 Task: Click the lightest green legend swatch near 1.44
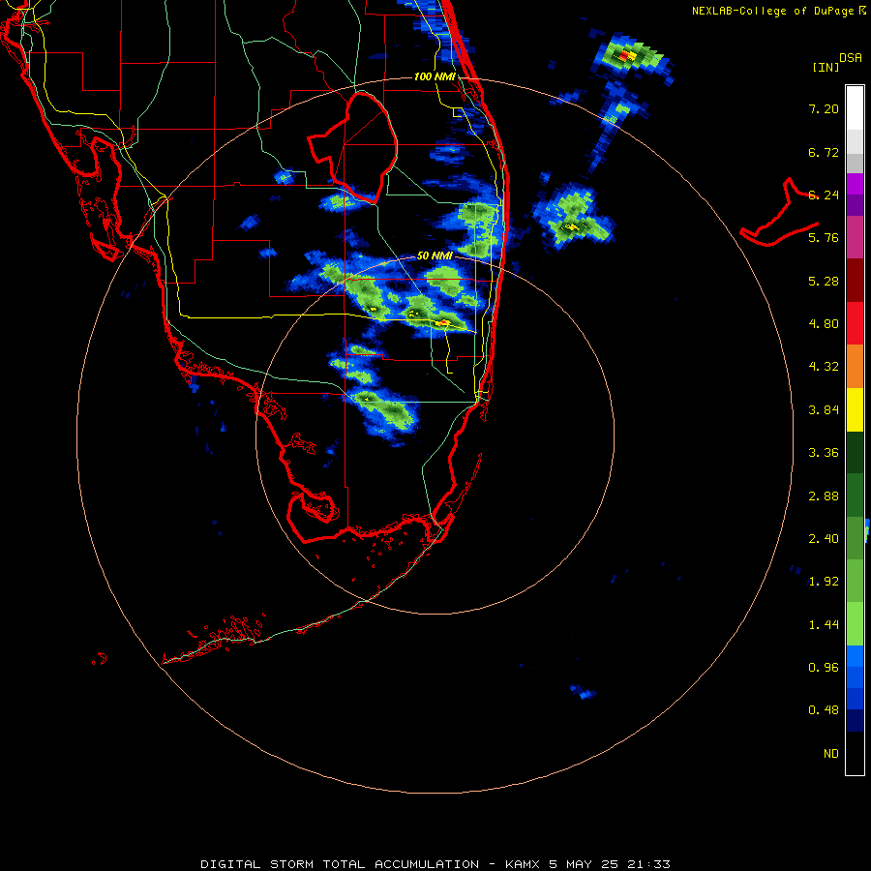click(855, 624)
